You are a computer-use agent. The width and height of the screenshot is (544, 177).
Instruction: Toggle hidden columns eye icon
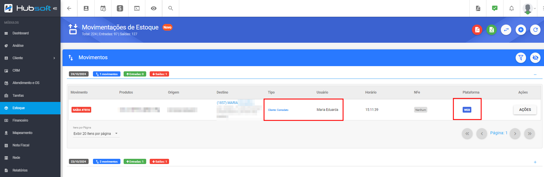[x=535, y=58]
